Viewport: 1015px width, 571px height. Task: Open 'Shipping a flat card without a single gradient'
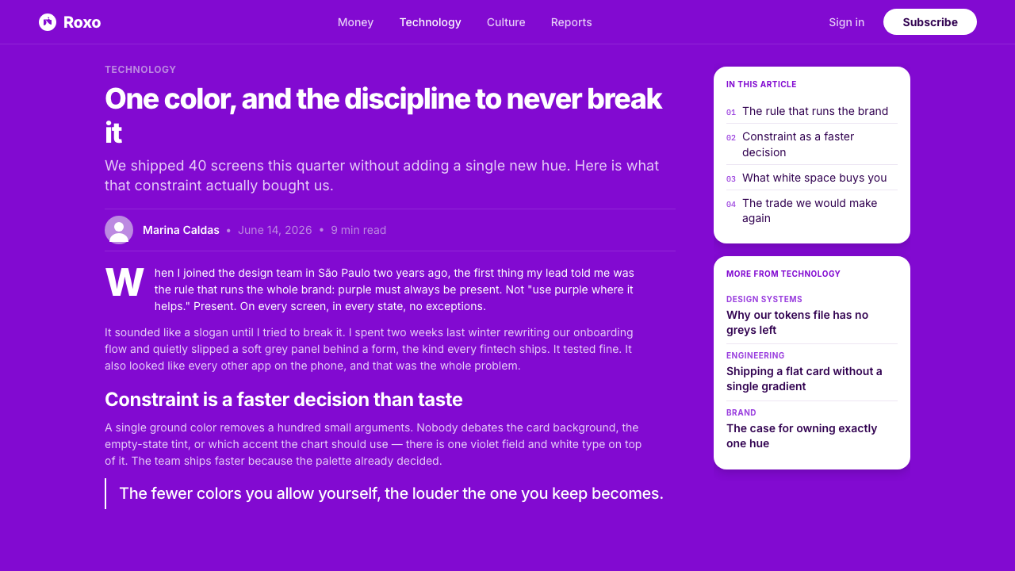(812, 372)
